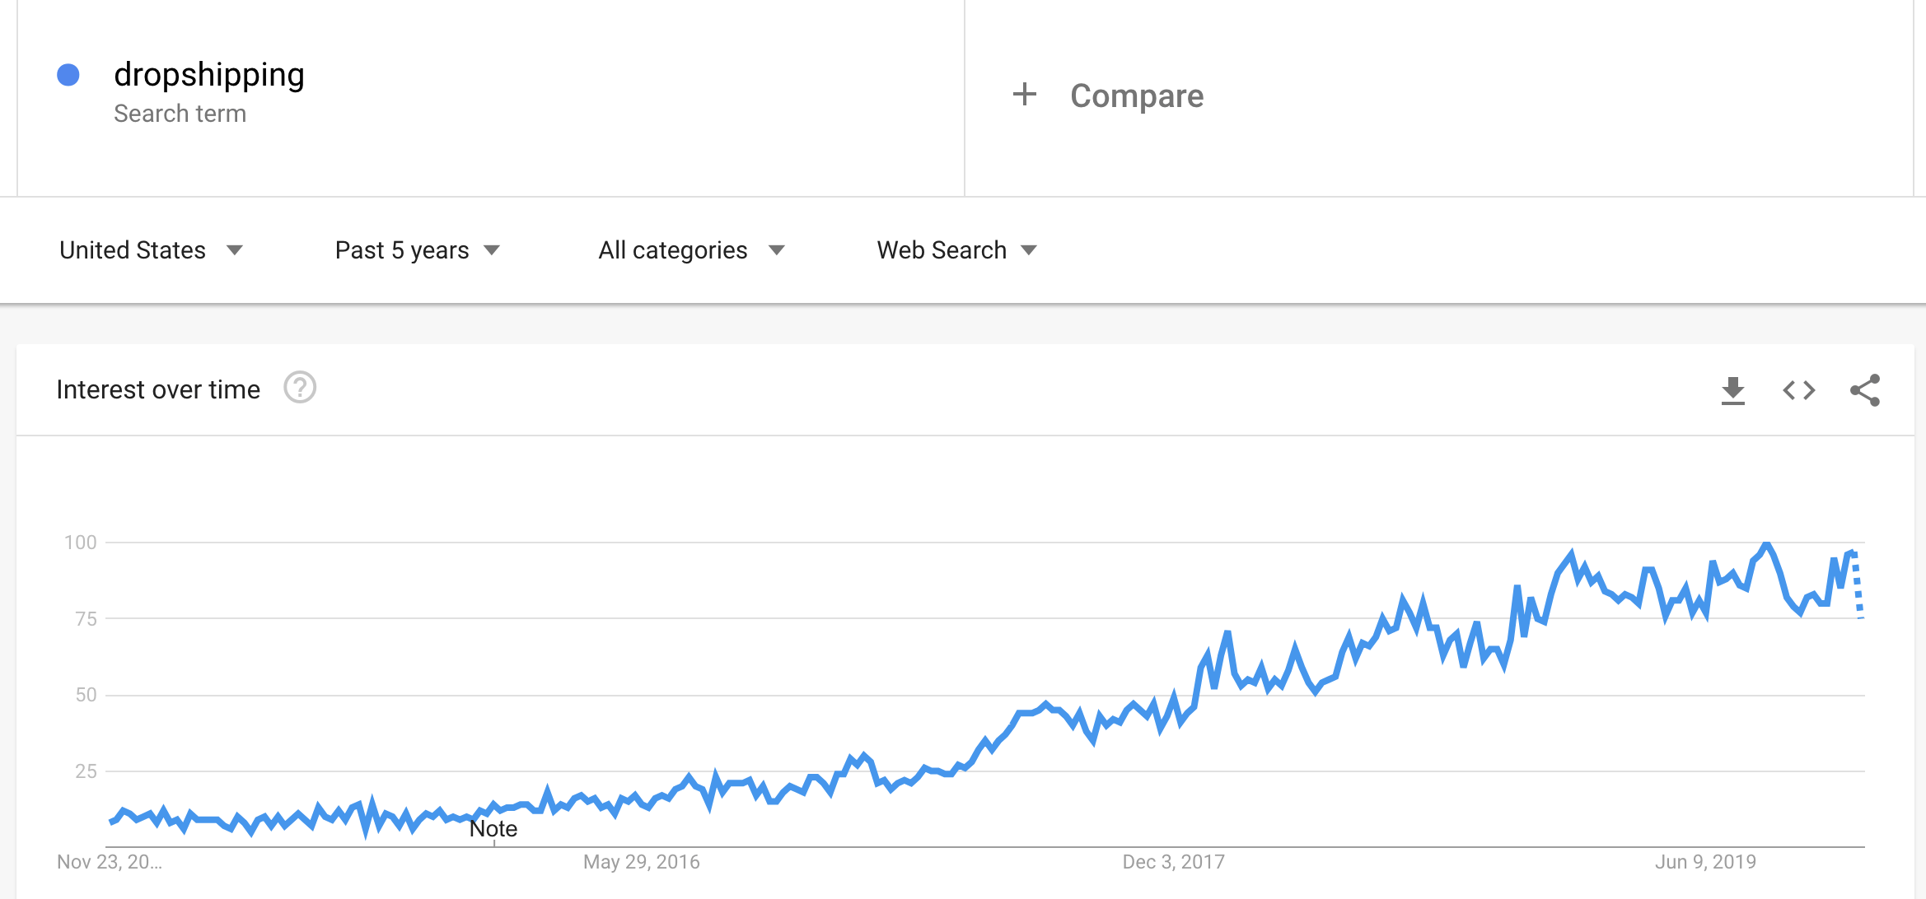Click the blue dropshipping color dot
The height and width of the screenshot is (899, 1926).
pos(68,75)
